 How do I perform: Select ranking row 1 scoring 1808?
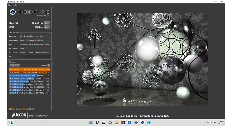[x=30, y=70]
